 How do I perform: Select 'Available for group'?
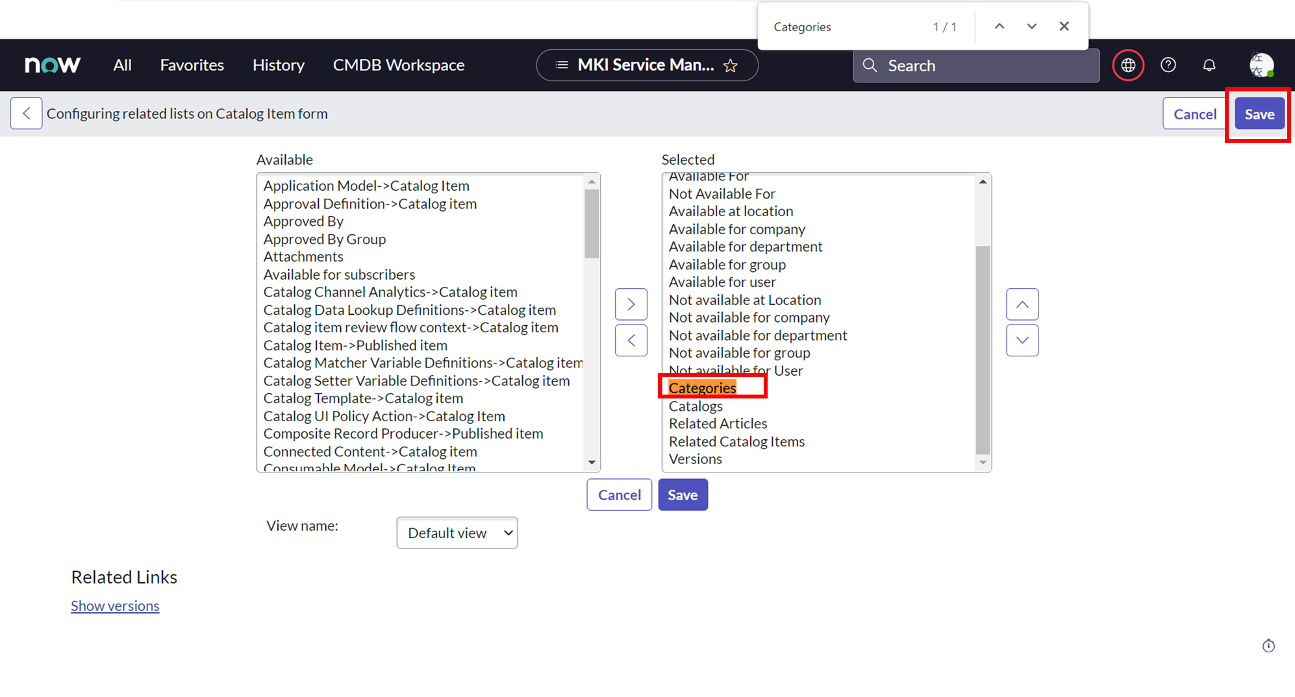[727, 265]
